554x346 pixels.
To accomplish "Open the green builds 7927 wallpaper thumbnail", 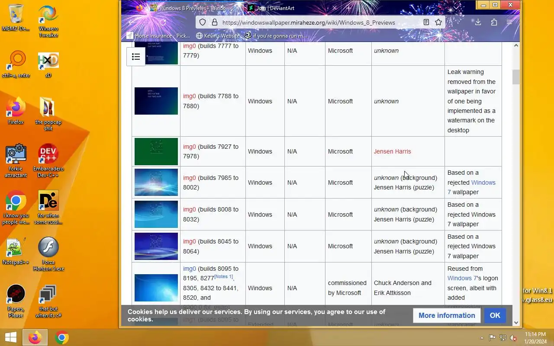I will click(x=156, y=151).
